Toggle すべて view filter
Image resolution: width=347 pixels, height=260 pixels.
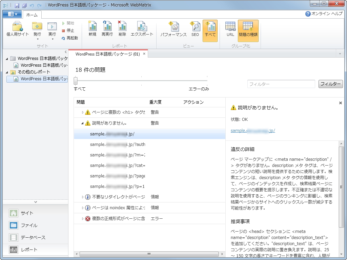(210, 30)
